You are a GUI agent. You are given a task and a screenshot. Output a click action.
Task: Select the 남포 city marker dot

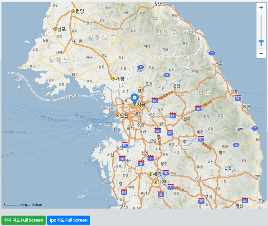(55, 29)
